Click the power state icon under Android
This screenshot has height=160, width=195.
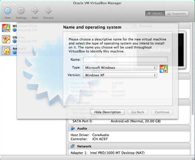[14, 53]
